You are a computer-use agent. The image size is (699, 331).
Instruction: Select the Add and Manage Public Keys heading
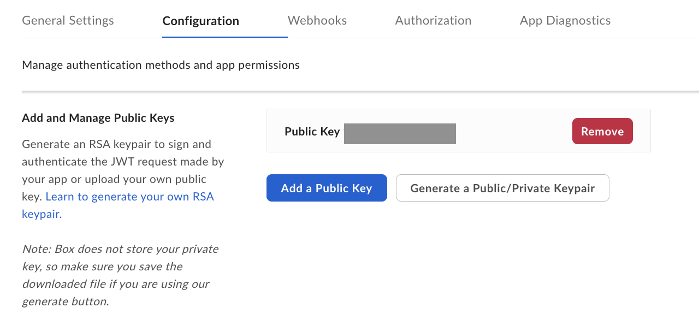pyautogui.click(x=98, y=117)
